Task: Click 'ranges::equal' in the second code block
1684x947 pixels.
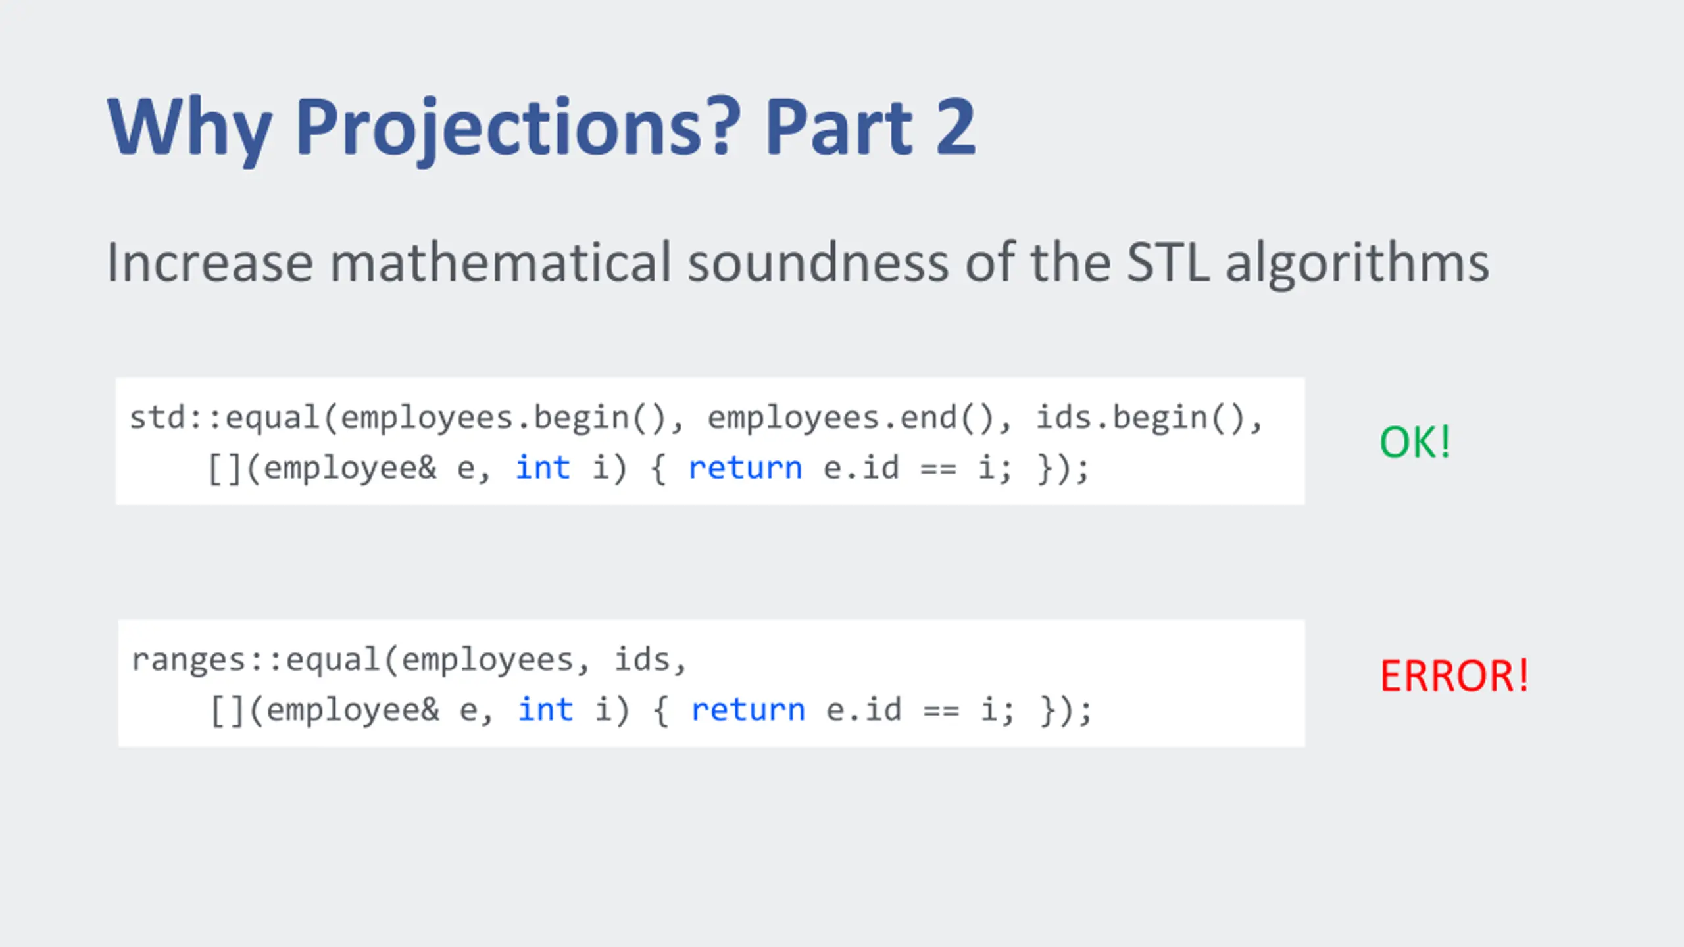Action: coord(256,661)
